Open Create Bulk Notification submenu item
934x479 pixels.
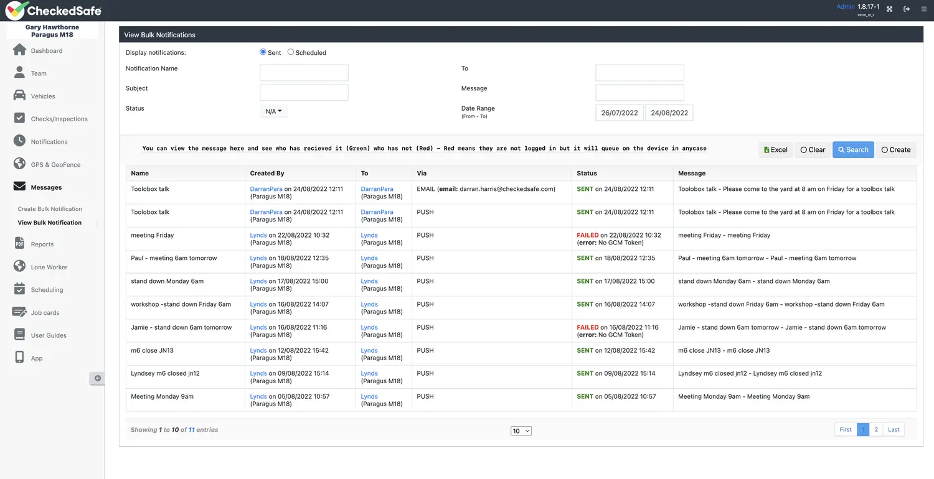50,209
